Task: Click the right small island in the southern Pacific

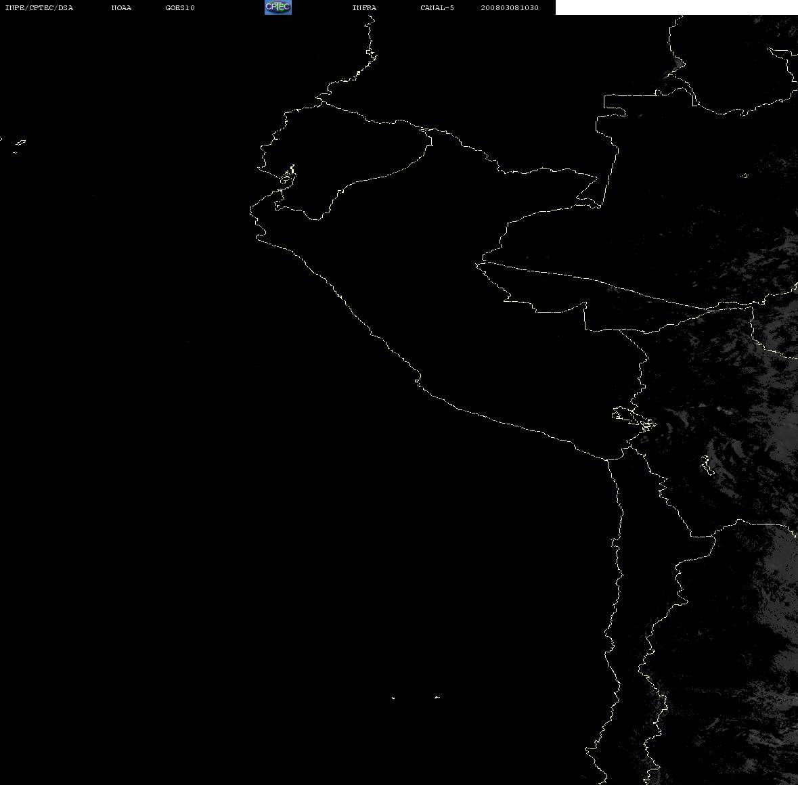Action: (437, 697)
